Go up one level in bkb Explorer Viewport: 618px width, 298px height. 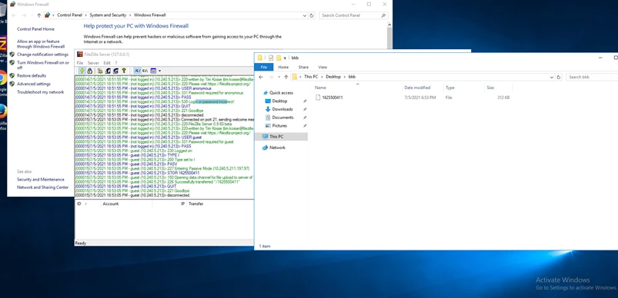pyautogui.click(x=286, y=77)
